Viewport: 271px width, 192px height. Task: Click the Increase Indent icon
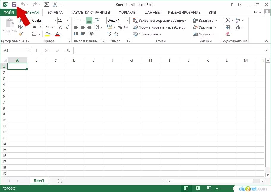(x=83, y=34)
